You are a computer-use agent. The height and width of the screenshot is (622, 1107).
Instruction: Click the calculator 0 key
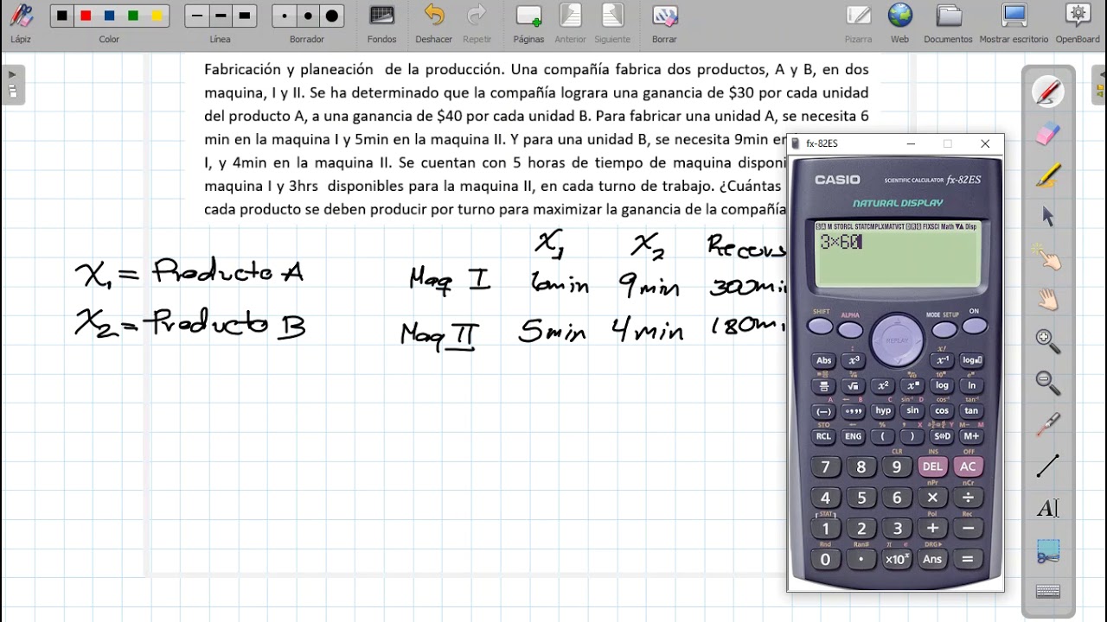coord(825,559)
